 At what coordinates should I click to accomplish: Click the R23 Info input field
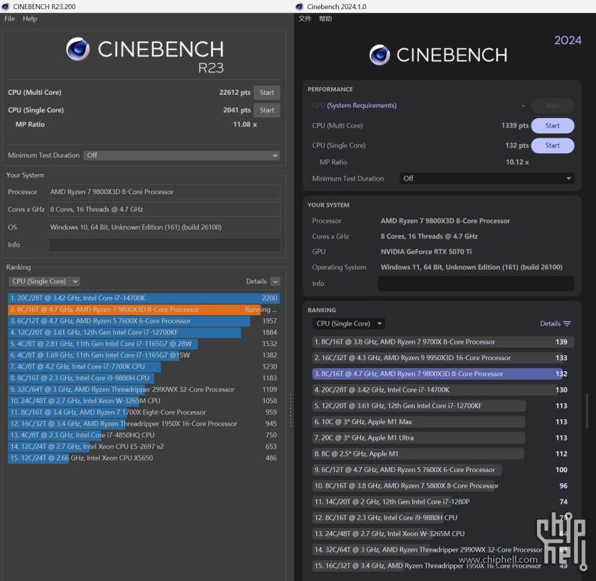click(x=164, y=245)
